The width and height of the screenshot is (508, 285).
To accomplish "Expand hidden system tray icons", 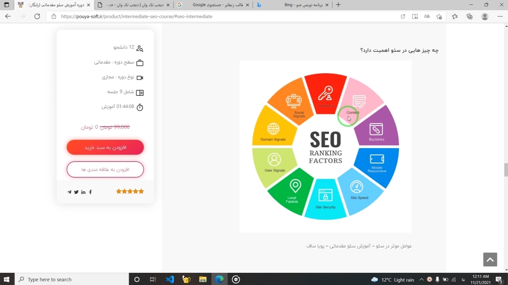I will pos(421,279).
